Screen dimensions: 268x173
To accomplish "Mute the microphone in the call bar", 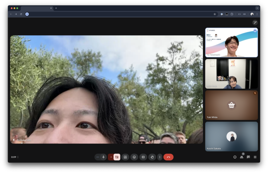I will (x=104, y=157).
